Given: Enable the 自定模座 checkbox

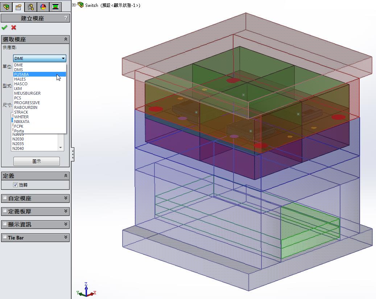Looking at the screenshot, I should (5, 198).
